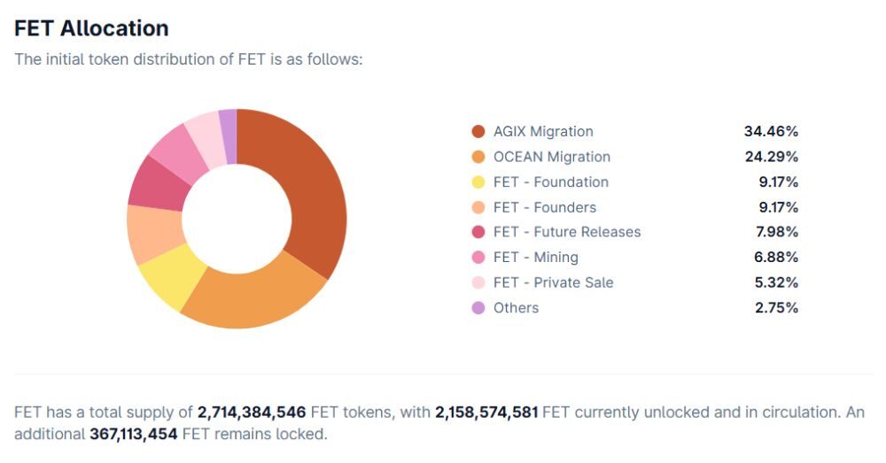Viewport: 886px width, 463px height.
Task: Click the OCEAN Migration legend color dot
Action: pyautogui.click(x=478, y=157)
